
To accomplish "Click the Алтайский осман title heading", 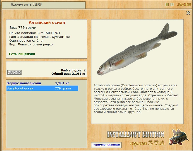I will [x=47, y=22].
